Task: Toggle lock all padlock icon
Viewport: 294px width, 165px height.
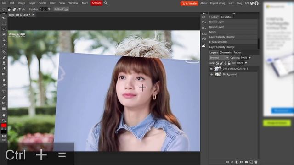Action: pyautogui.click(x=229, y=63)
